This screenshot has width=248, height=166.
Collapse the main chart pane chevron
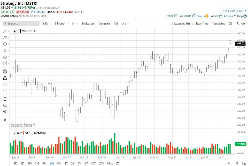click(232, 31)
